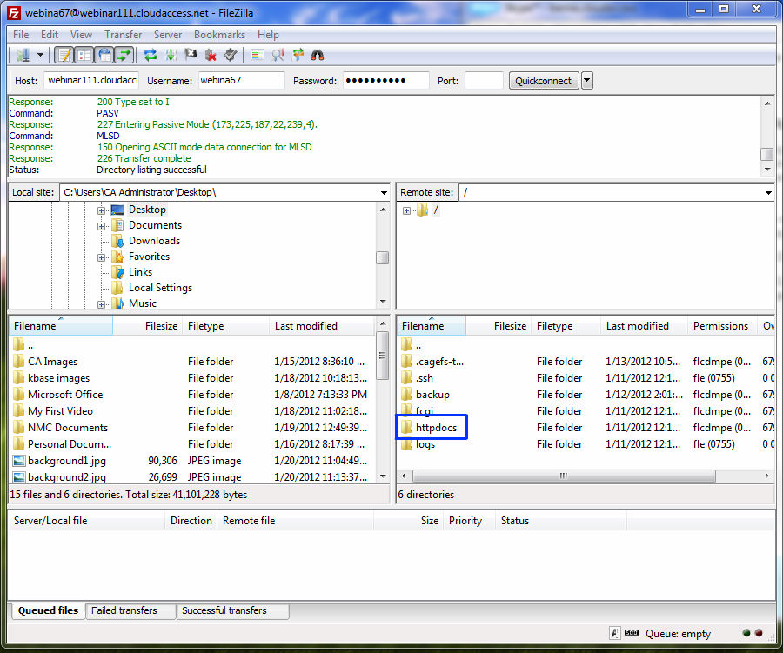Expand the Local site path dropdown
Viewport: 783px width, 653px height.
384,192
